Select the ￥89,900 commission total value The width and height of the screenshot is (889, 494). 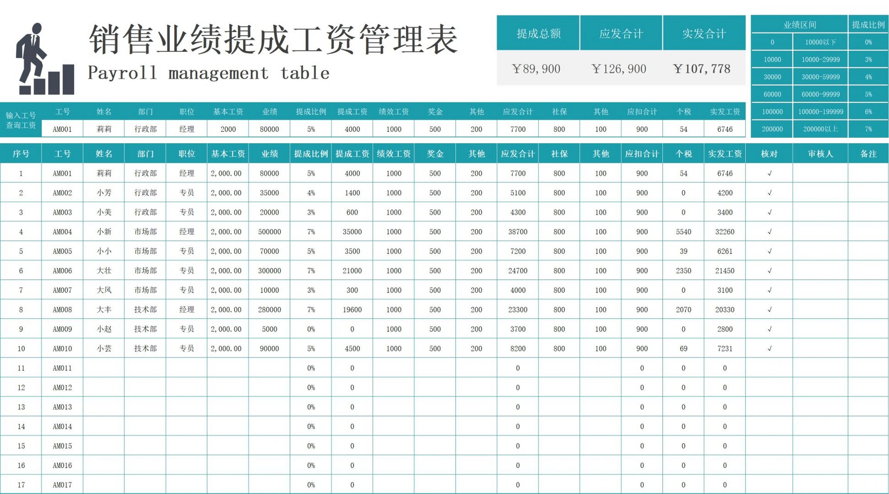point(536,69)
